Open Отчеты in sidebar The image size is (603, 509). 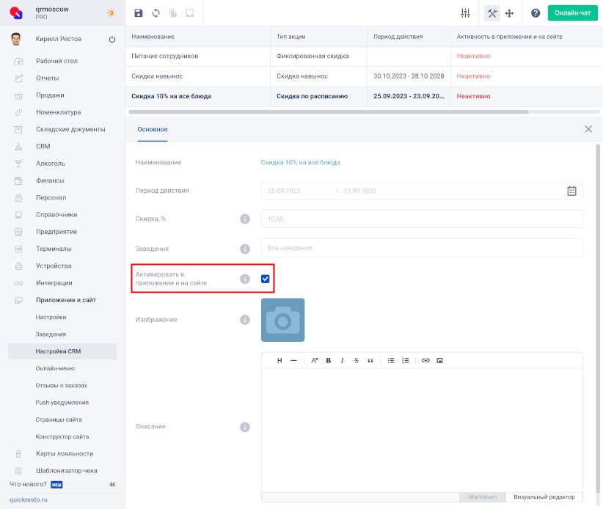tap(47, 78)
